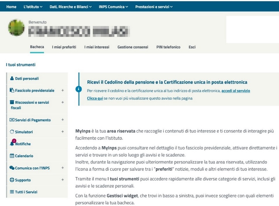Click the Dati personali person icon
This screenshot has width=279, height=206.
(x=12, y=78)
